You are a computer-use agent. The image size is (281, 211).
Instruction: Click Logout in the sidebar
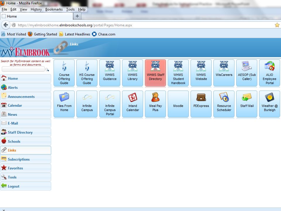(x=26, y=186)
